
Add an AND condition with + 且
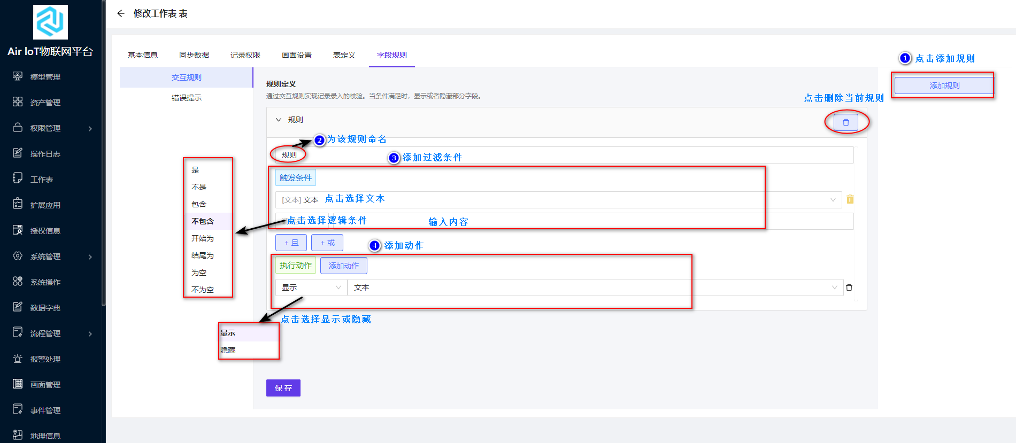[291, 243]
